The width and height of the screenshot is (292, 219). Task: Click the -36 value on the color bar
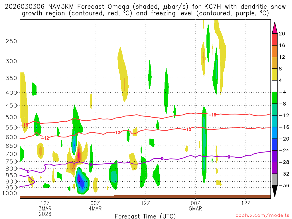pyautogui.click(x=284, y=185)
